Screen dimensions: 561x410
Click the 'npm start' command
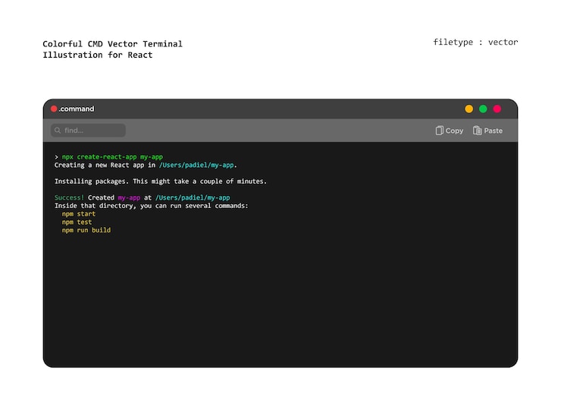(x=79, y=214)
